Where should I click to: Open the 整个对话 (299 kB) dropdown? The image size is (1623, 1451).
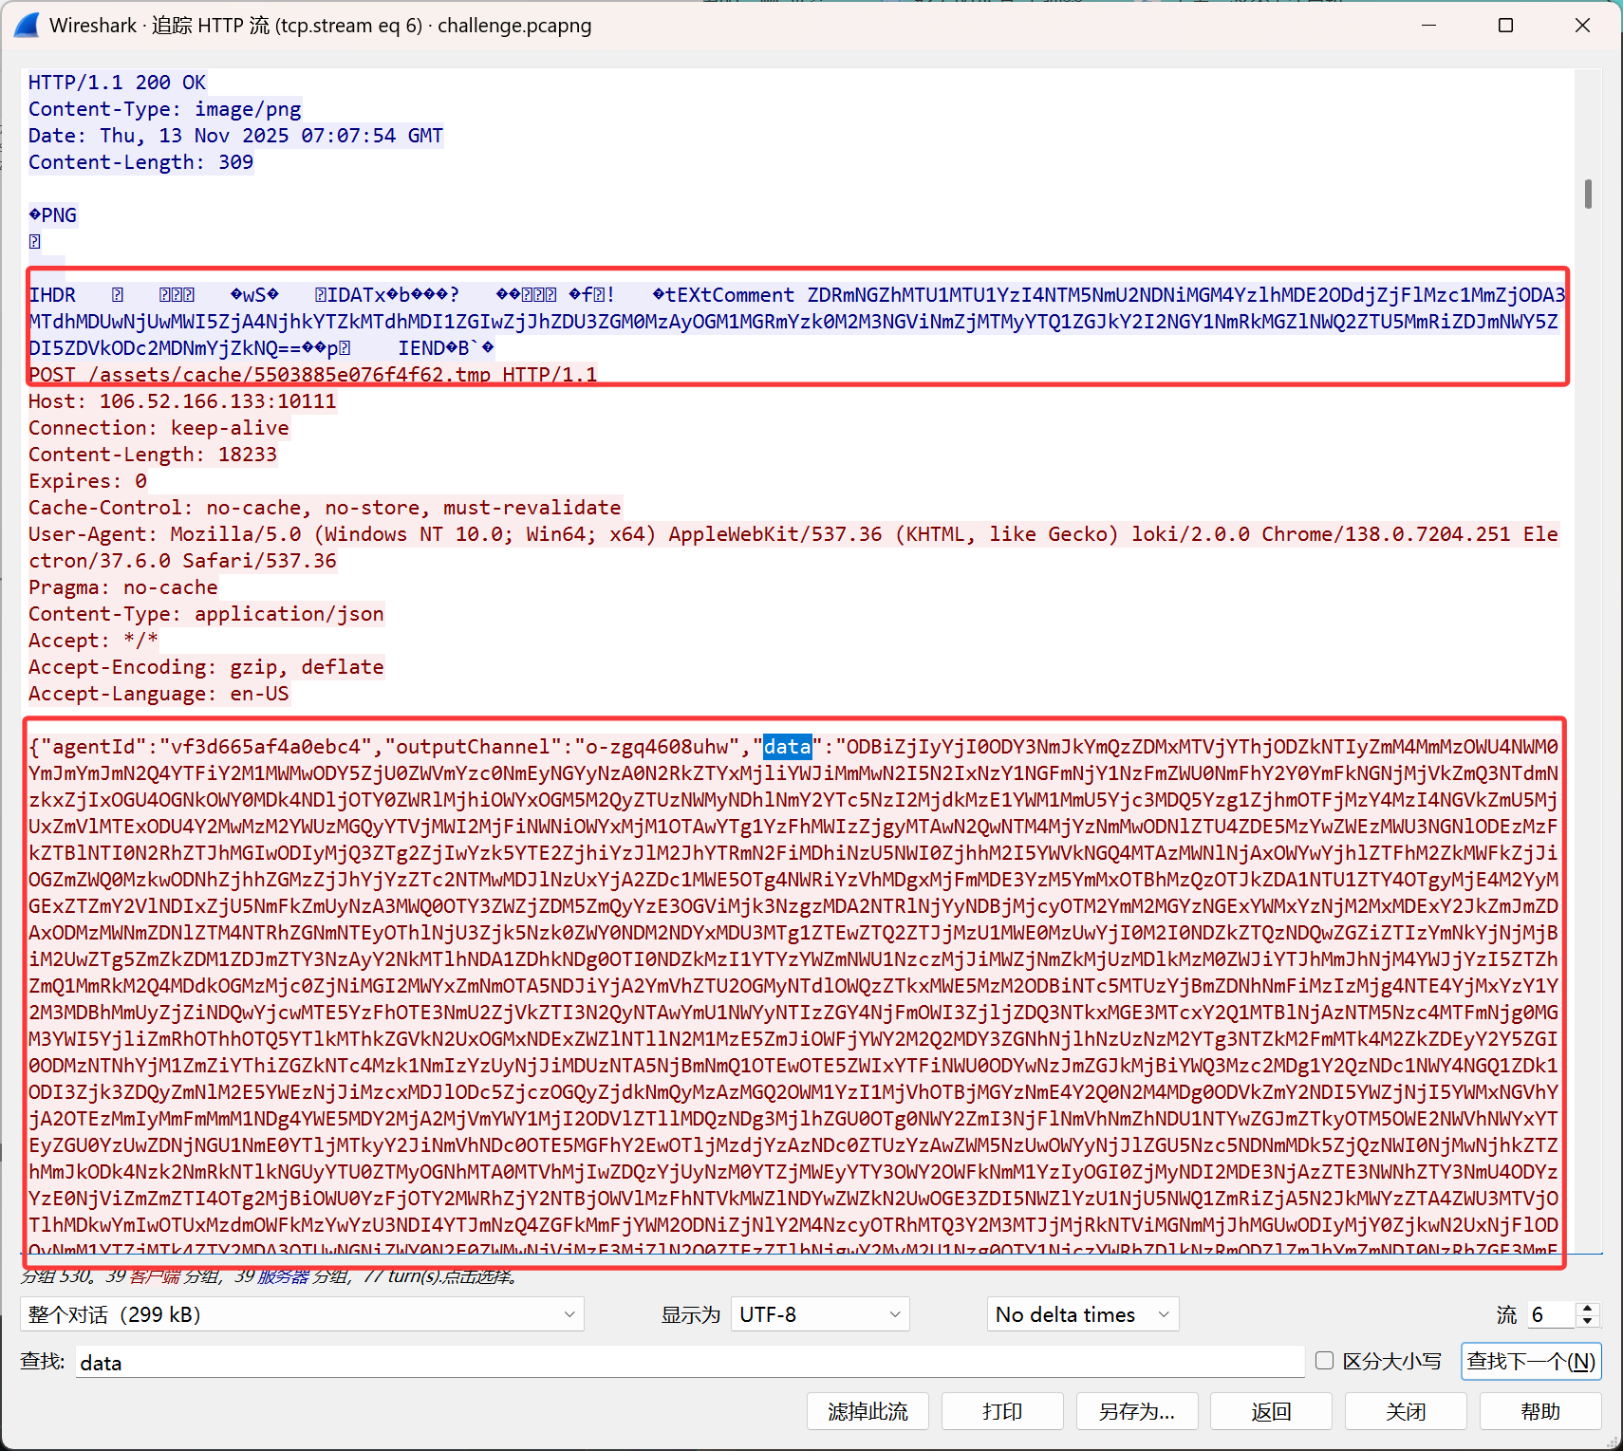(302, 1314)
